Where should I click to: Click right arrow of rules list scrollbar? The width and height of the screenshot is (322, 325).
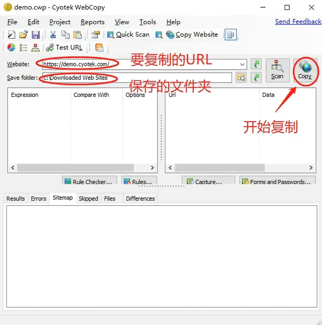point(152,168)
